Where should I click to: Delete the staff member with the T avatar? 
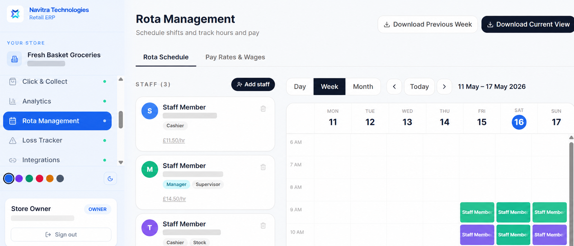(263, 226)
